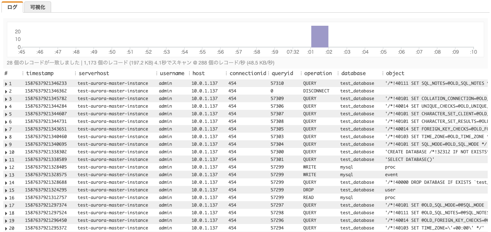This screenshot has width=491, height=232.
Task: Click the host column header
Action: tap(199, 73)
